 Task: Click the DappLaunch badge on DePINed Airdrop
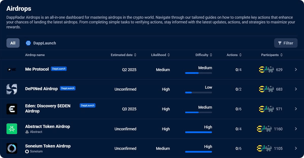(x=67, y=88)
